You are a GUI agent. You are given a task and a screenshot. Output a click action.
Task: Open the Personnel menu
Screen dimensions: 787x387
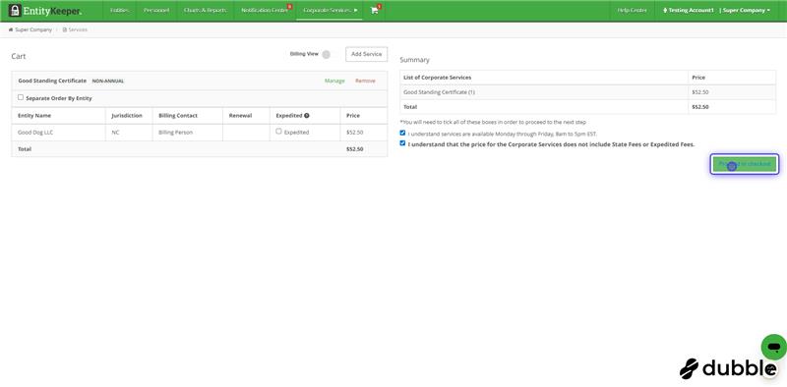tap(156, 10)
